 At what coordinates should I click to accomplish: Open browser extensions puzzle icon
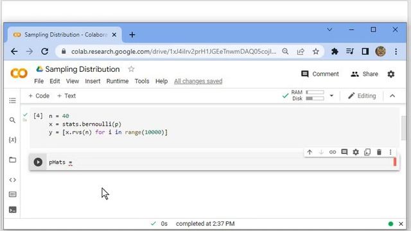[335, 51]
